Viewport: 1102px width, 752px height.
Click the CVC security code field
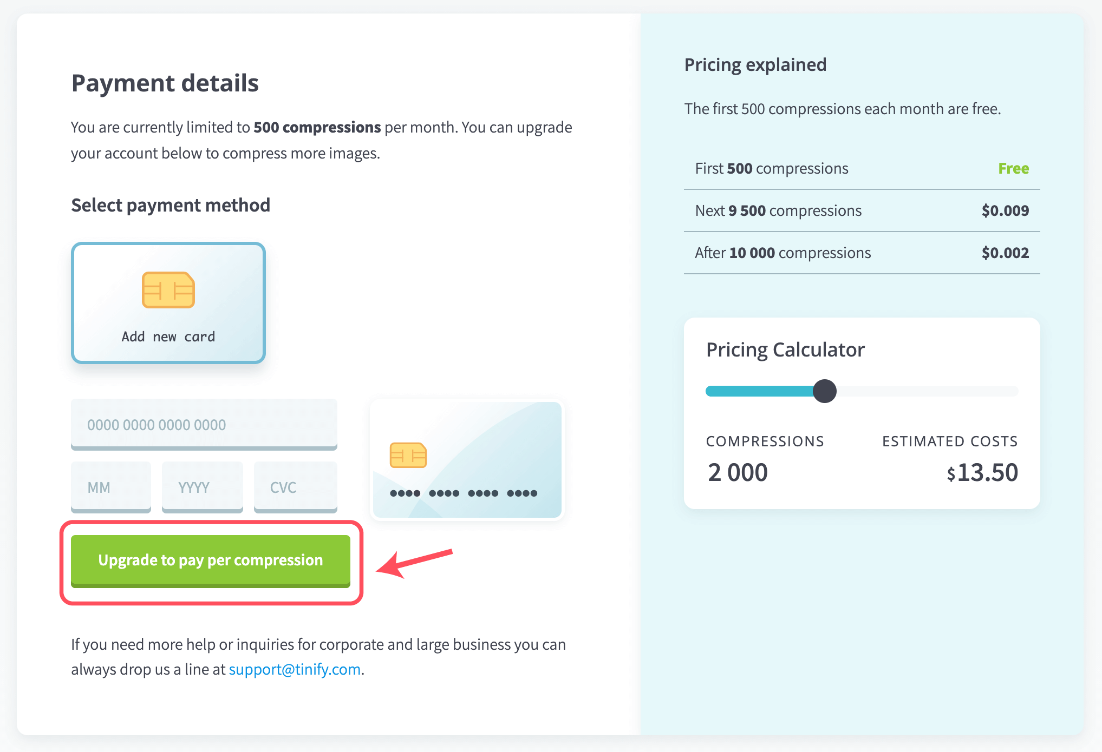[x=296, y=487]
